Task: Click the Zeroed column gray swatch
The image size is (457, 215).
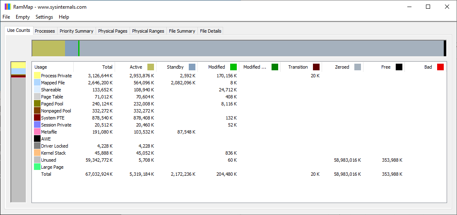Action: [x=358, y=67]
